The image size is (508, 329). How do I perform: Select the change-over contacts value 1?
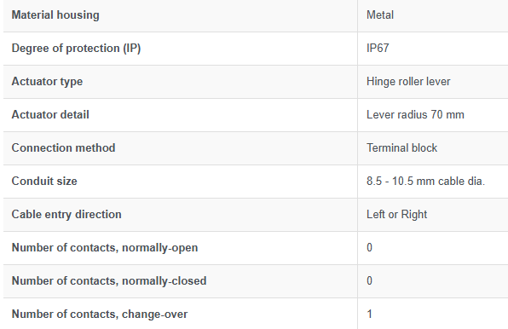point(369,315)
